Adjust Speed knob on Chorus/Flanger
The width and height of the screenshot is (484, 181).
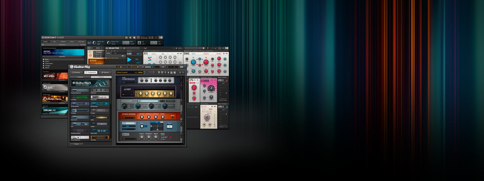pyautogui.click(x=142, y=137)
